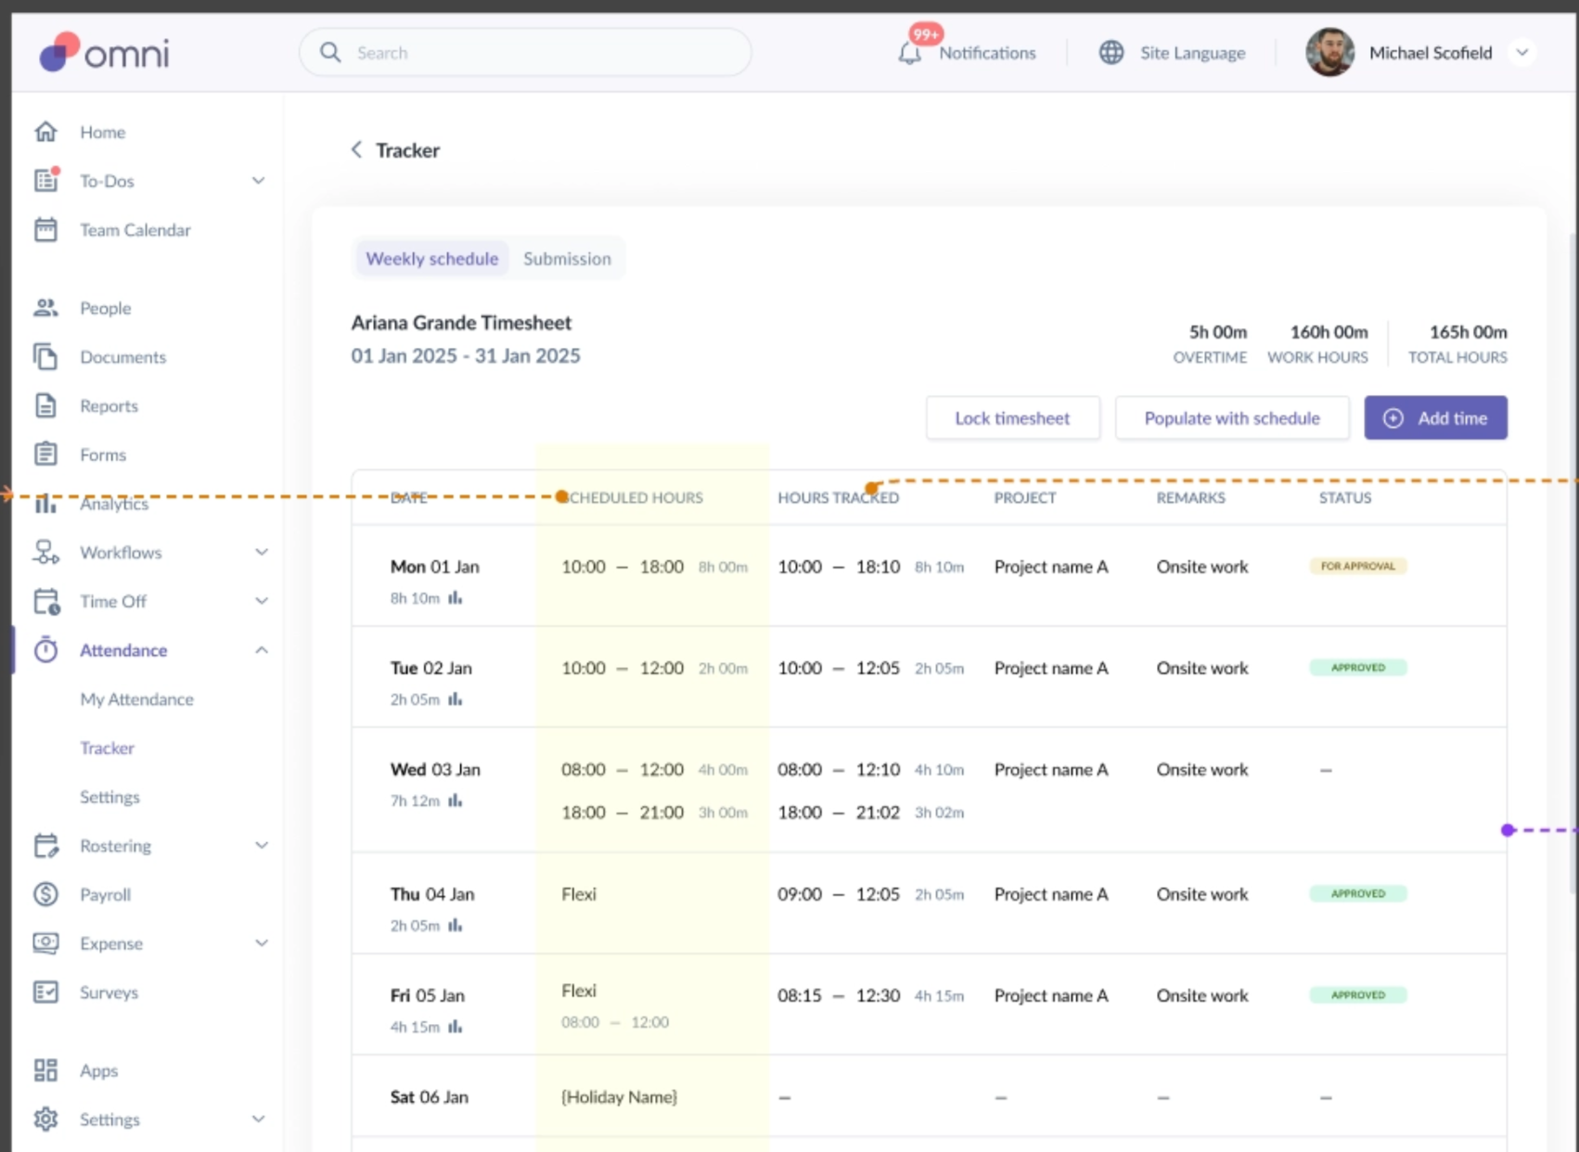Expand the Rostering sidebar menu

pos(262,846)
